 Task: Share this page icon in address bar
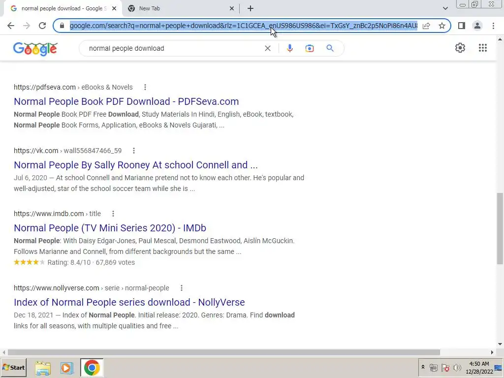[x=426, y=26]
